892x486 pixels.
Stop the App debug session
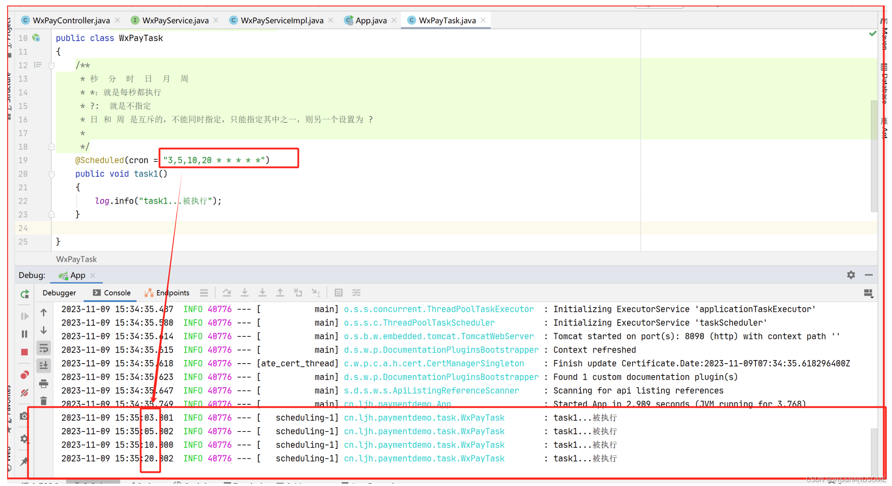point(24,352)
